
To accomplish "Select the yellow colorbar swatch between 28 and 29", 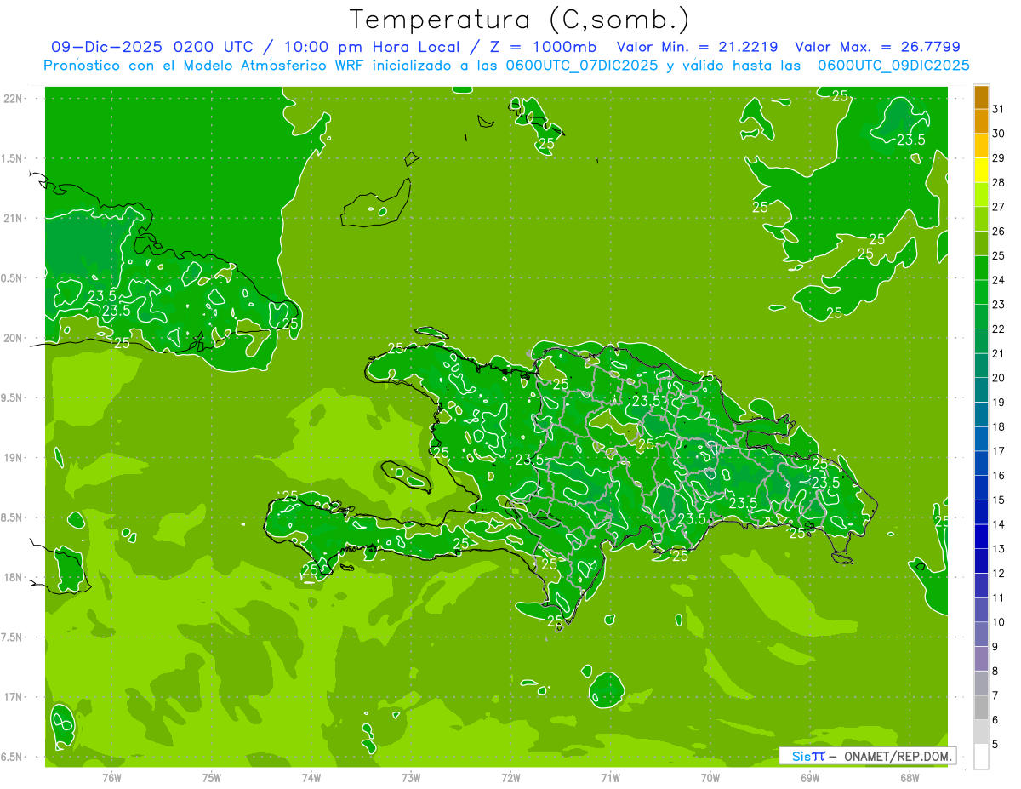I will pos(981,170).
